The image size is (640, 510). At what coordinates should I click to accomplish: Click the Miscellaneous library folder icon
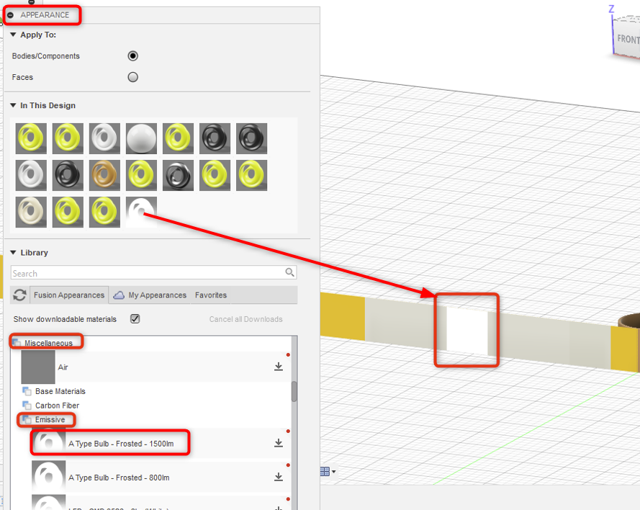(x=17, y=341)
